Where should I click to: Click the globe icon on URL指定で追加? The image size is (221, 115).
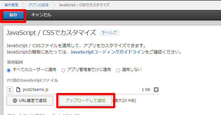coord(15,101)
